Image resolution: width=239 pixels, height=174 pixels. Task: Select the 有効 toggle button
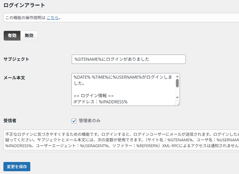tap(12, 35)
